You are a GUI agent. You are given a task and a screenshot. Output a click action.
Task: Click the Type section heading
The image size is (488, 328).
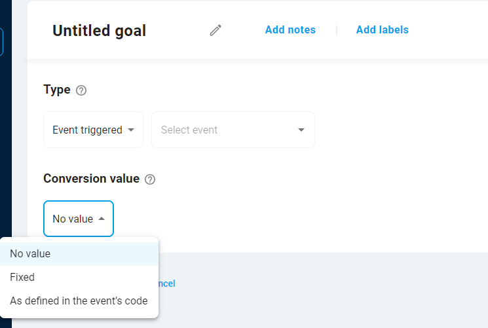point(57,90)
